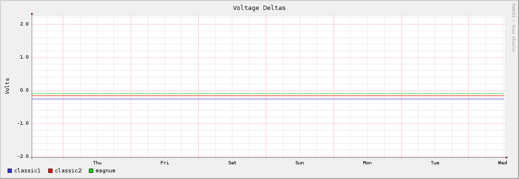The image size is (519, 179).
Task: Click the 1.0 y-axis value
Action: 25,57
